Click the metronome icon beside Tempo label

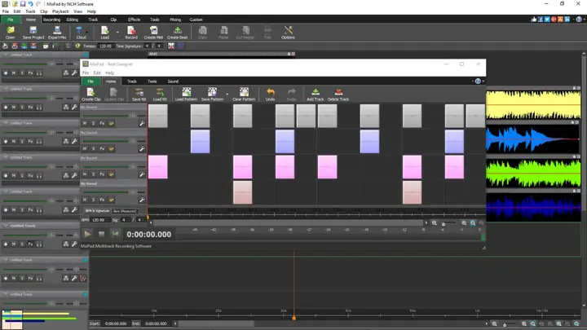click(x=77, y=46)
